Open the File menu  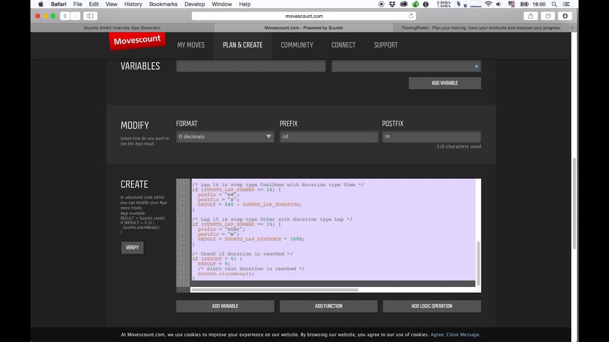point(78,4)
